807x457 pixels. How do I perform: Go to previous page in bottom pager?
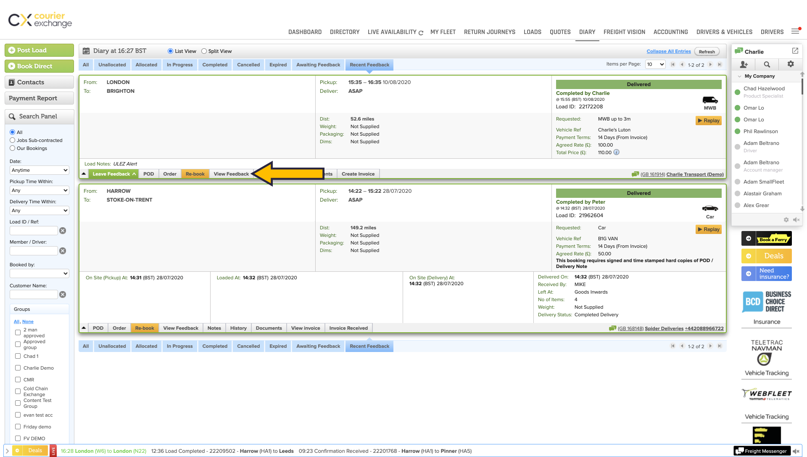[682, 346]
